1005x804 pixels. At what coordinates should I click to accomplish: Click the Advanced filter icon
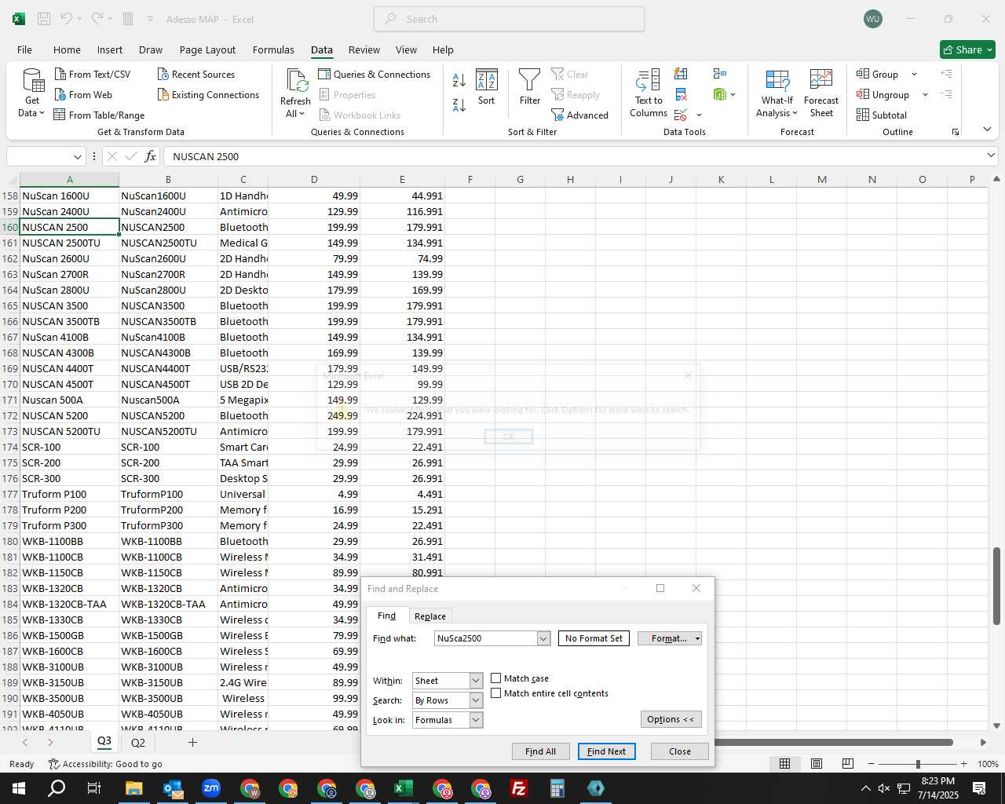tap(579, 115)
